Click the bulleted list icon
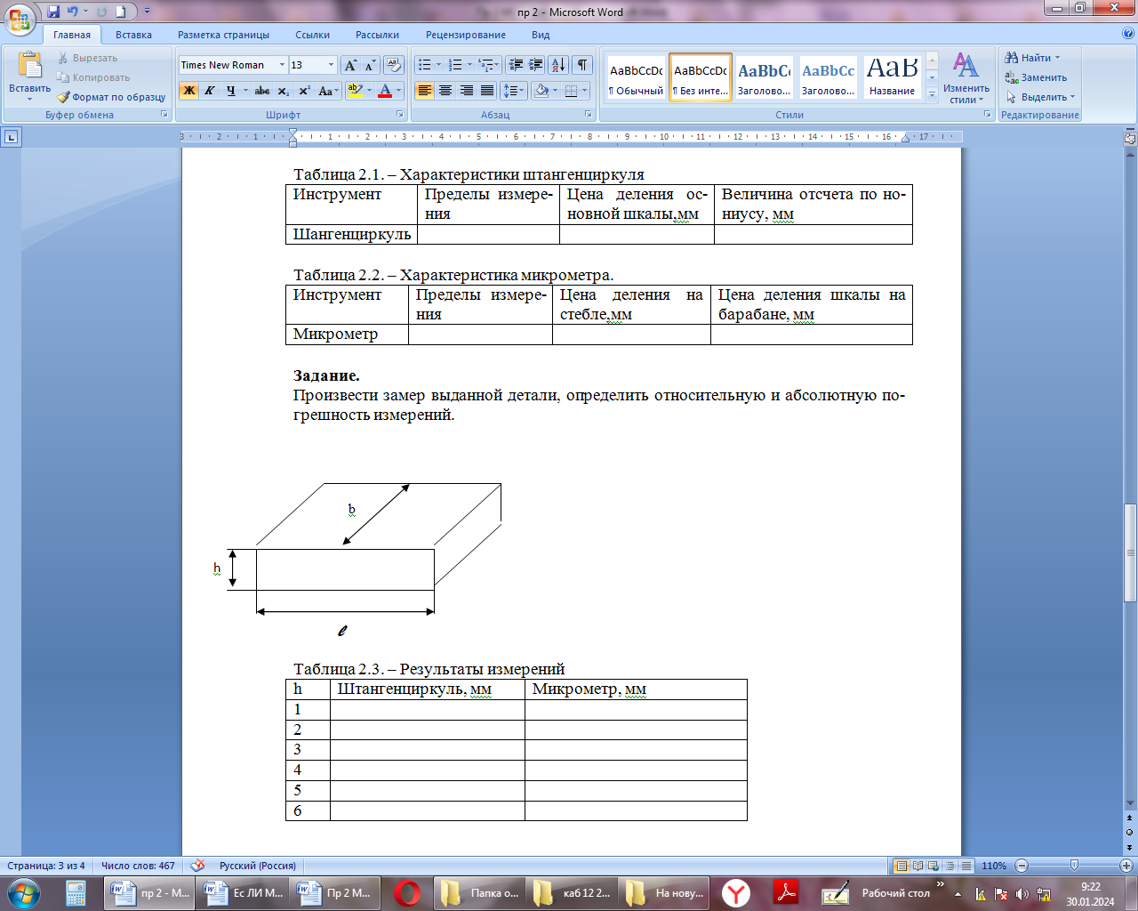Screen dimensions: 1138x911 coord(425,65)
